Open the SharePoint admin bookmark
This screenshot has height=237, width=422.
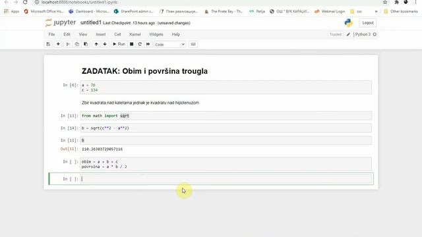pyautogui.click(x=134, y=11)
